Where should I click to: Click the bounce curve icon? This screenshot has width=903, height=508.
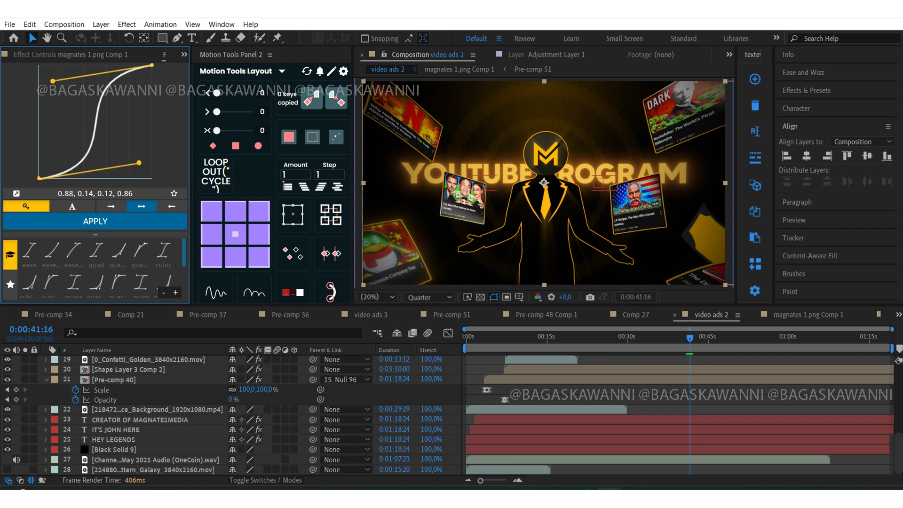pyautogui.click(x=254, y=292)
